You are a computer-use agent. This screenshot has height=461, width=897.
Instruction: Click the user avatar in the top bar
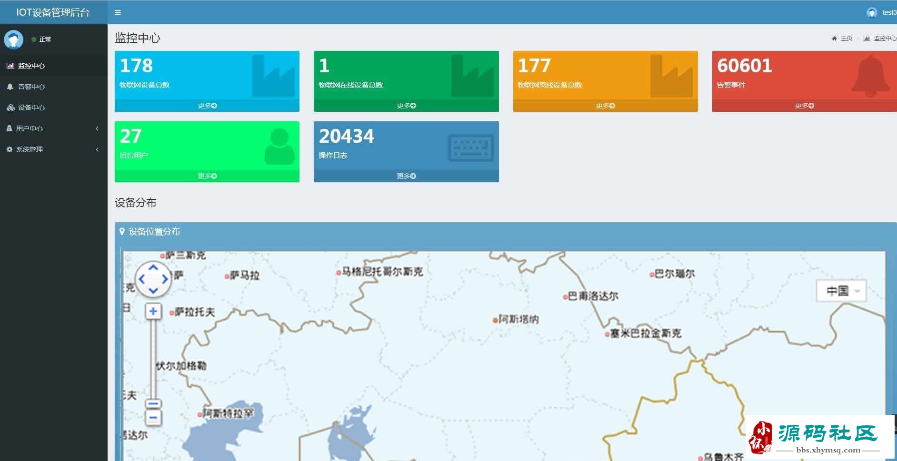872,12
